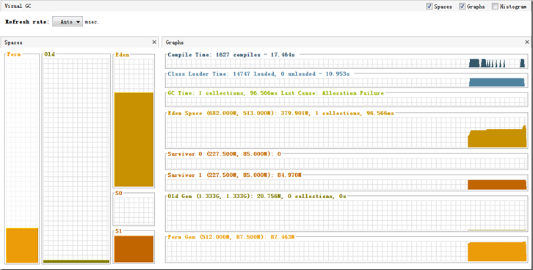Click the Old space usage bar
The width and height of the screenshot is (533, 270).
76,261
